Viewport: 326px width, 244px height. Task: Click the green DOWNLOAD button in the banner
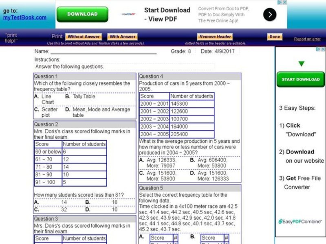tap(82, 14)
